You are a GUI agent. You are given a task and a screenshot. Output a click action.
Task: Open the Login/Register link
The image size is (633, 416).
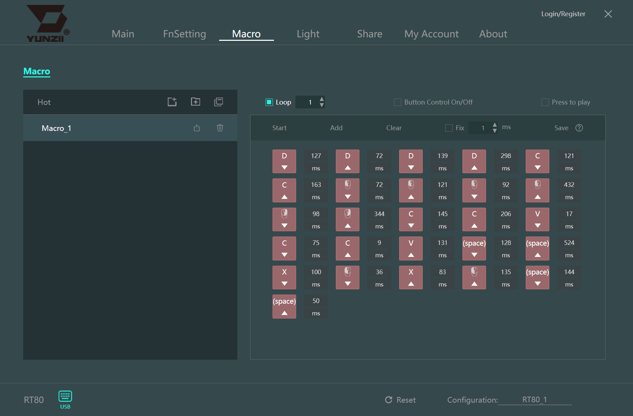[x=563, y=14]
